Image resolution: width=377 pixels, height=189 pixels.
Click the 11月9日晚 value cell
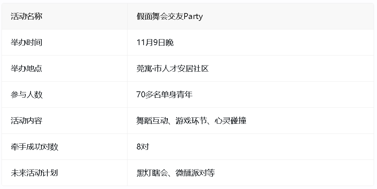click(x=155, y=42)
